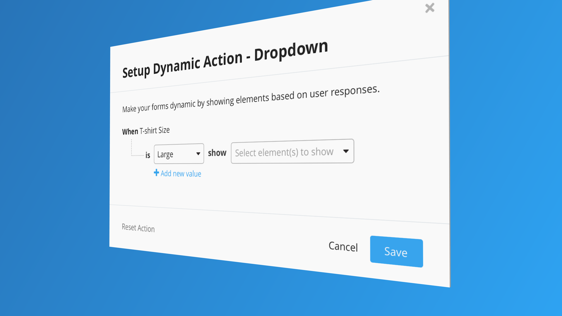Save the dynamic action
Image resolution: width=562 pixels, height=316 pixels.
click(x=396, y=252)
